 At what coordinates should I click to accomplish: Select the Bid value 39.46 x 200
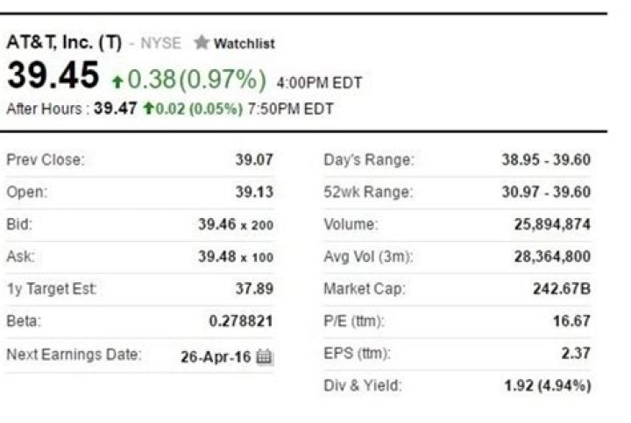236,225
